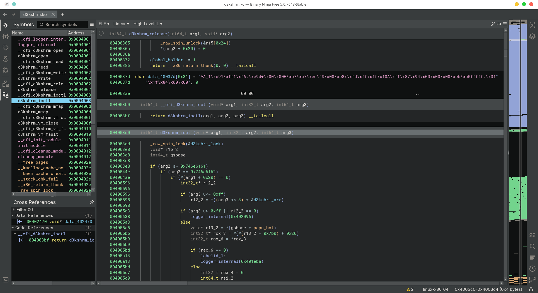Open the text lines panel icon on the right

[532, 257]
